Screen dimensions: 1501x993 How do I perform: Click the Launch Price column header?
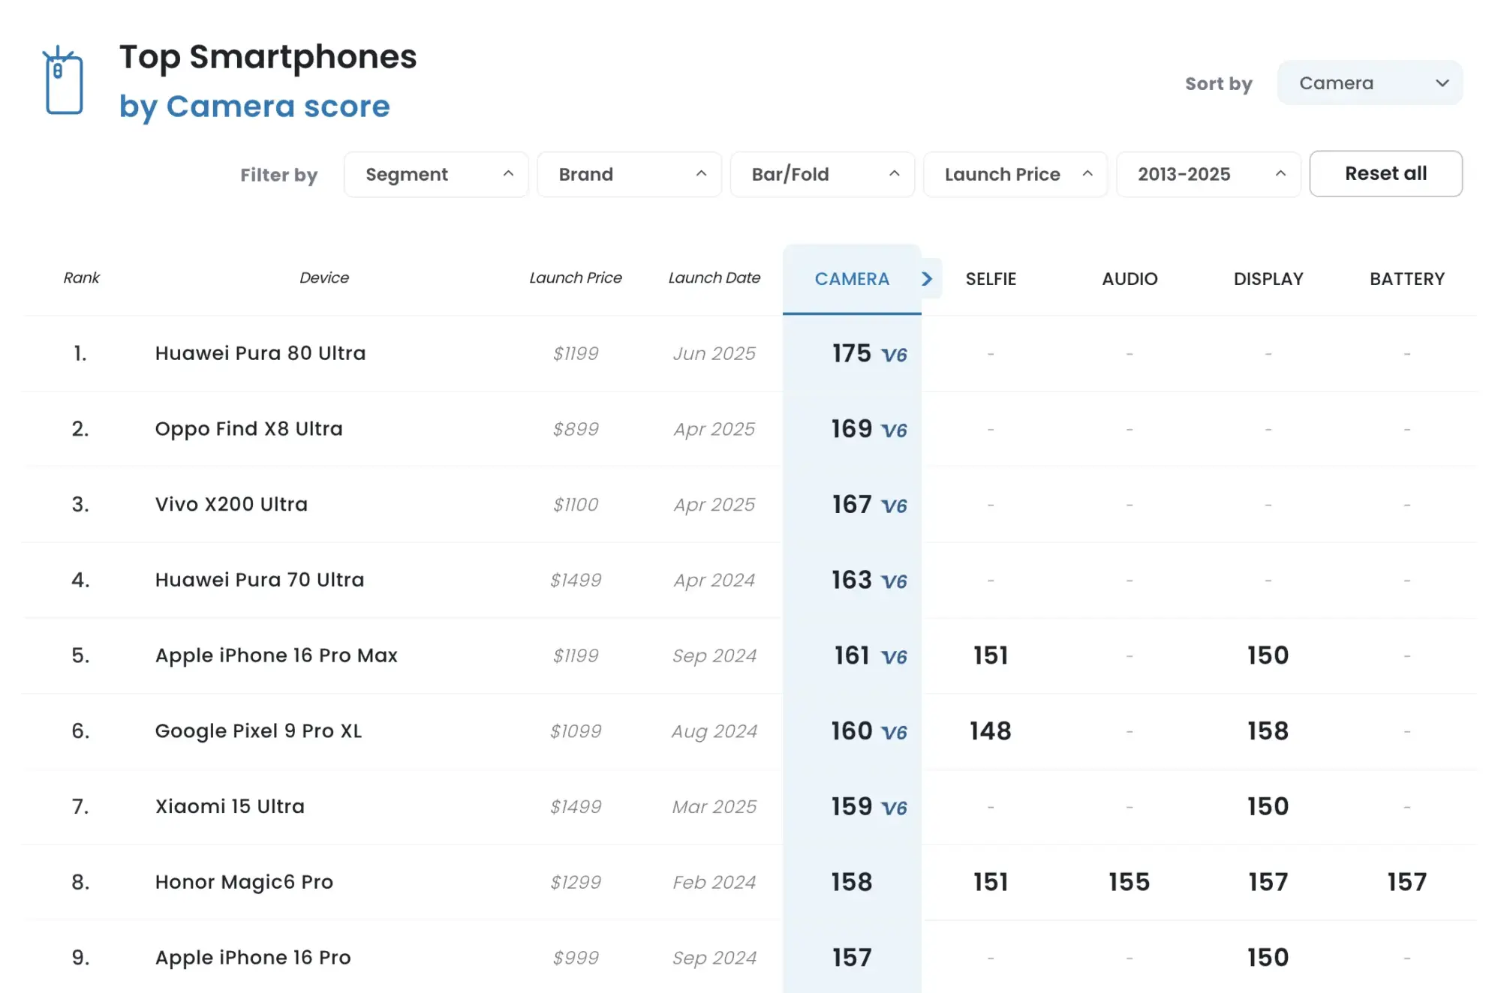[576, 278]
